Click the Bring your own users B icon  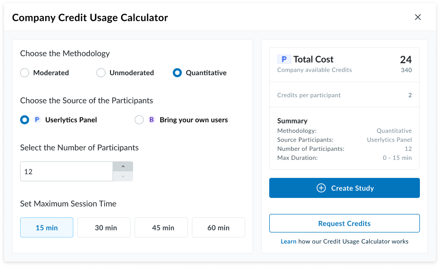tap(152, 120)
